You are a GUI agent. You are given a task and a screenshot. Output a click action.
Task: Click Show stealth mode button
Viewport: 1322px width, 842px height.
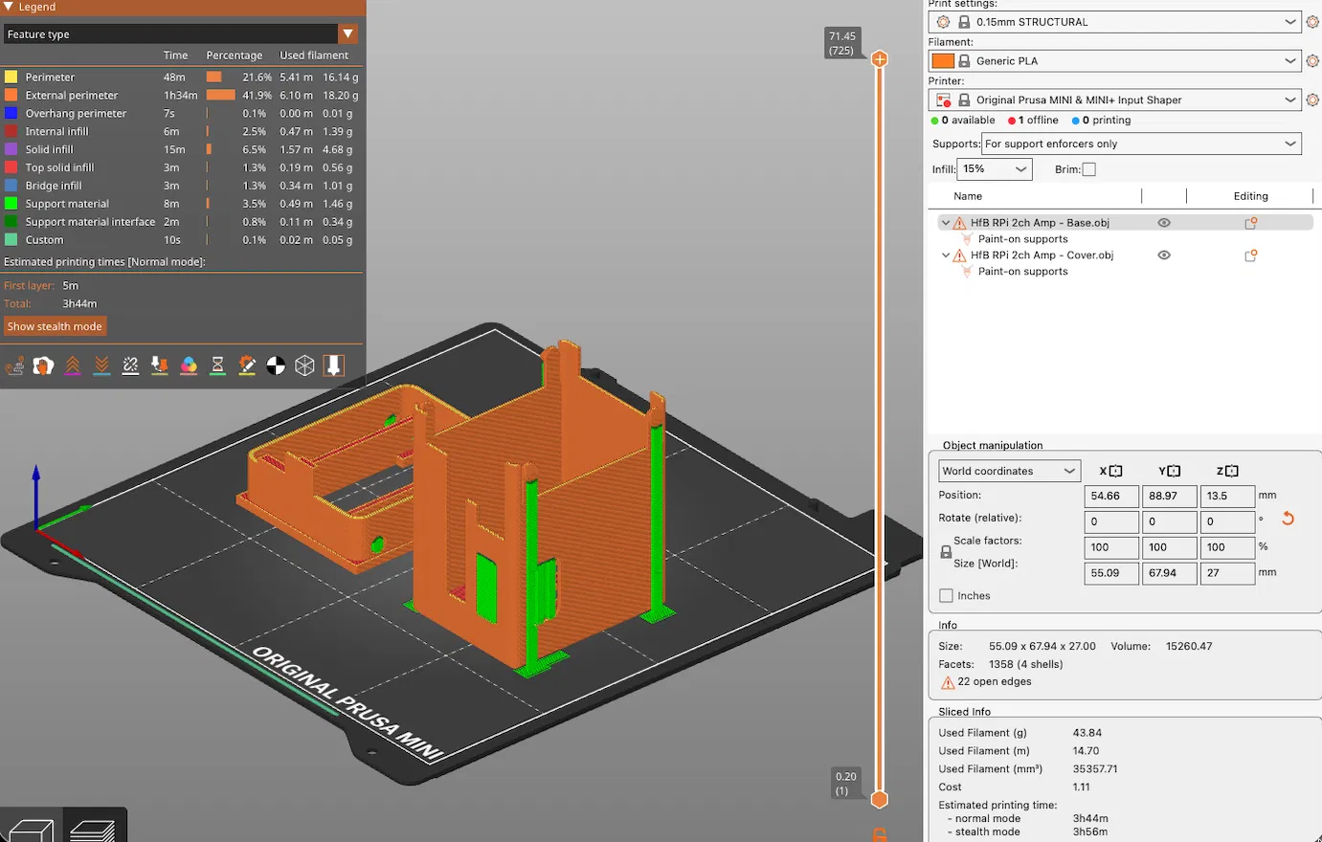point(55,326)
